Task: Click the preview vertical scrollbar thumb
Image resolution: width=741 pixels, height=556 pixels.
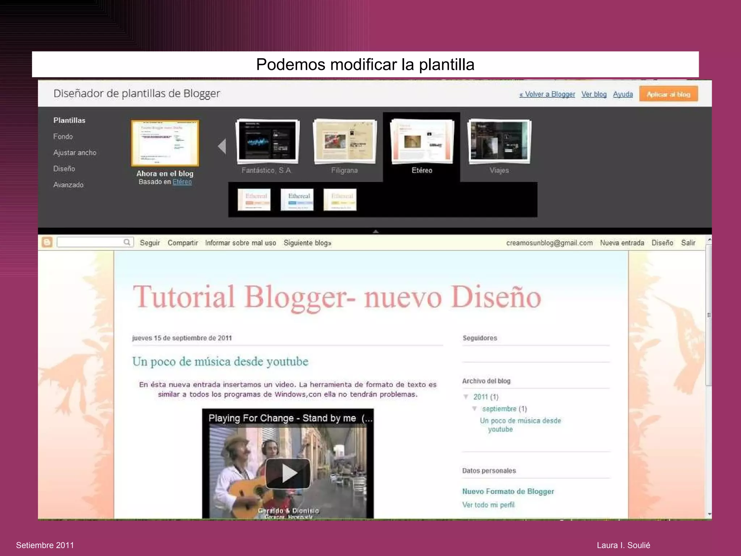Action: (x=709, y=315)
